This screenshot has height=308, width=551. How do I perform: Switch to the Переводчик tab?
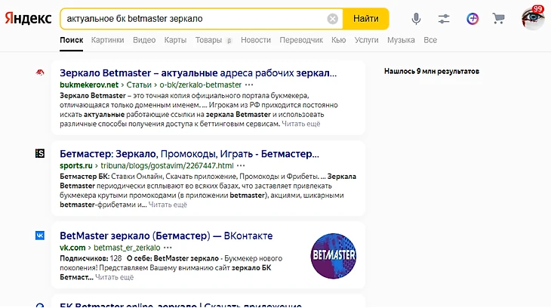tap(301, 40)
